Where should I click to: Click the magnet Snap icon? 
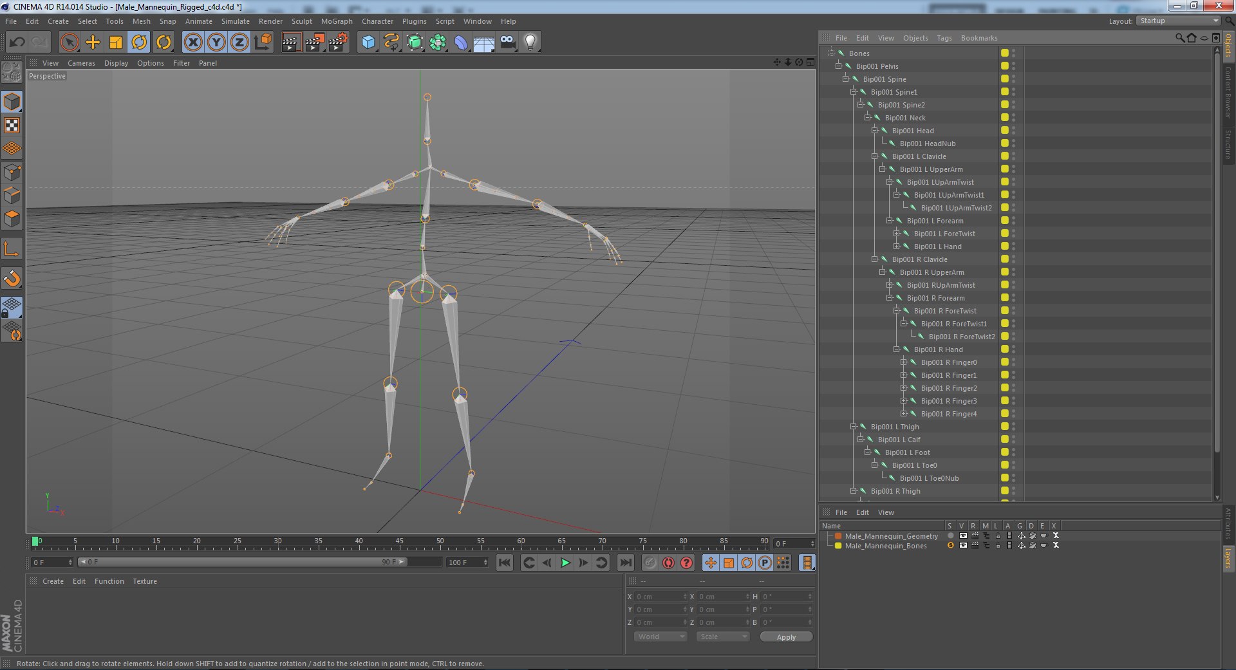point(12,278)
